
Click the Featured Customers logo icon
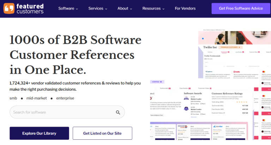pos(9,8)
